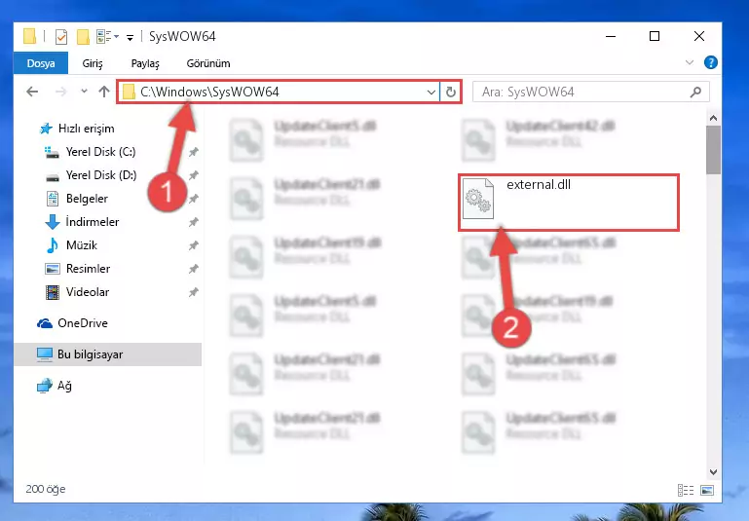Toggle the pin next to Yerel Disk (D:)

(194, 175)
